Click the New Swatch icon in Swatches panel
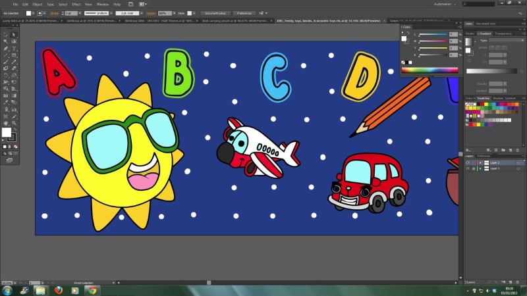 [511, 151]
